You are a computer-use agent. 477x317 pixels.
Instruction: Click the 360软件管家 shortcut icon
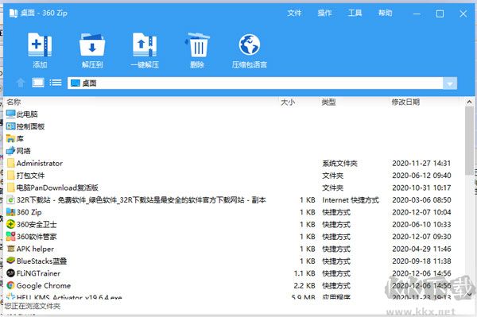[x=10, y=236]
